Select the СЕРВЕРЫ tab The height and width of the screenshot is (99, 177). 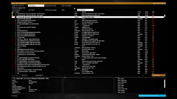click(36, 5)
